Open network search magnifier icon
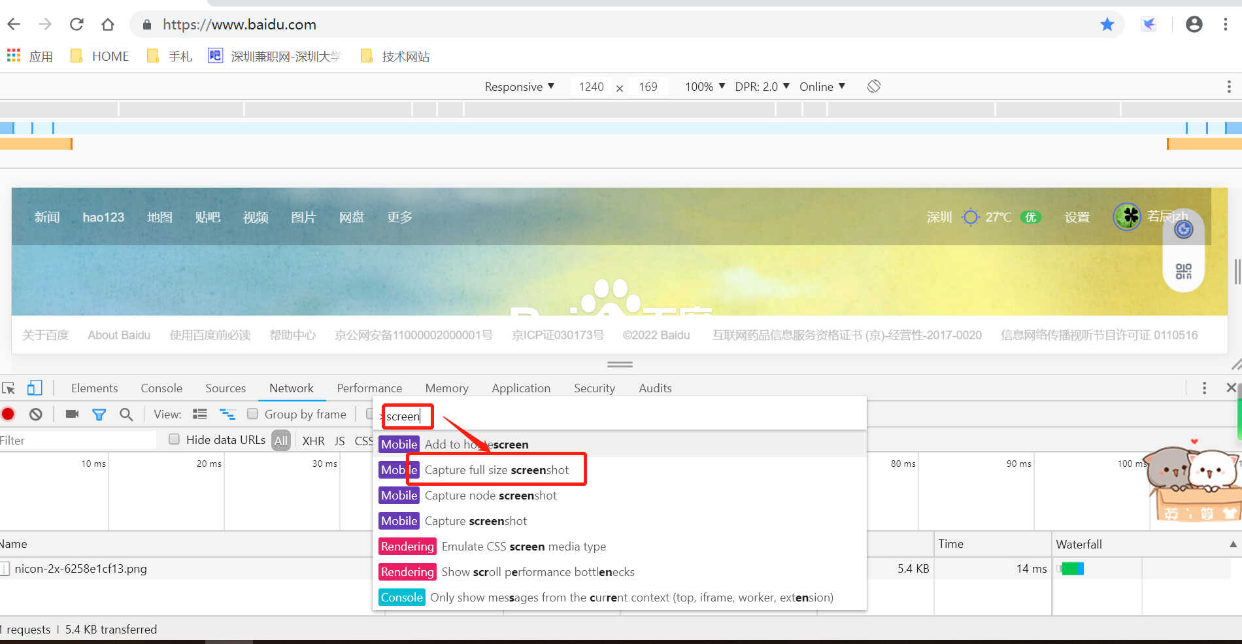The height and width of the screenshot is (644, 1242). coord(126,414)
